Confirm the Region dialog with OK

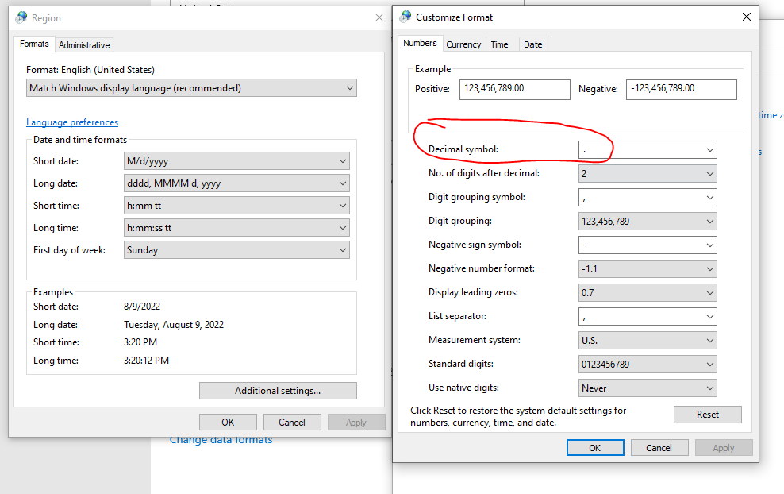click(228, 423)
